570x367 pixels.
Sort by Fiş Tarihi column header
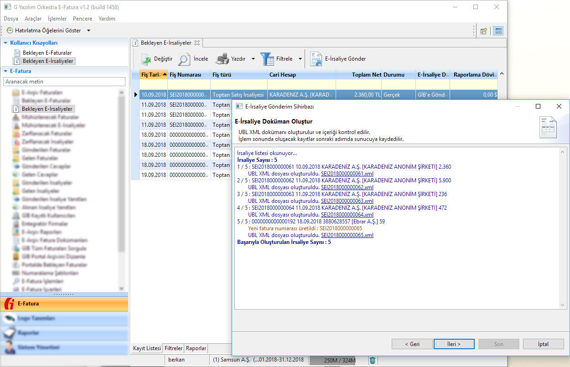[x=150, y=74]
